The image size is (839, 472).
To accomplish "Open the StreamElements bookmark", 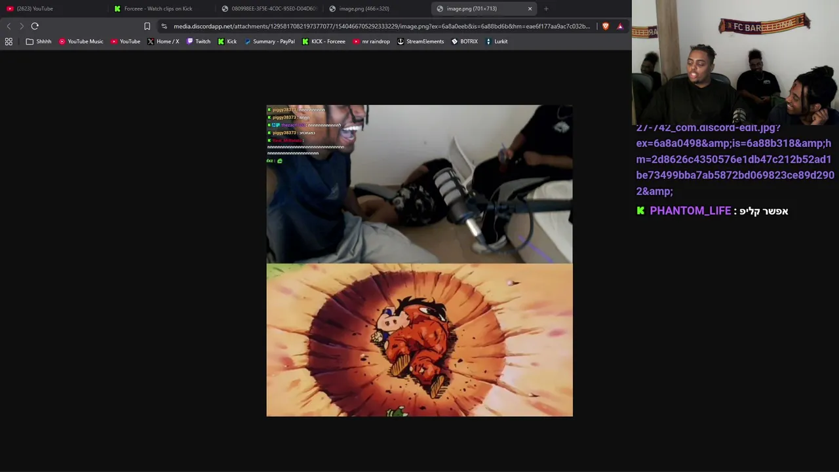I will [421, 41].
